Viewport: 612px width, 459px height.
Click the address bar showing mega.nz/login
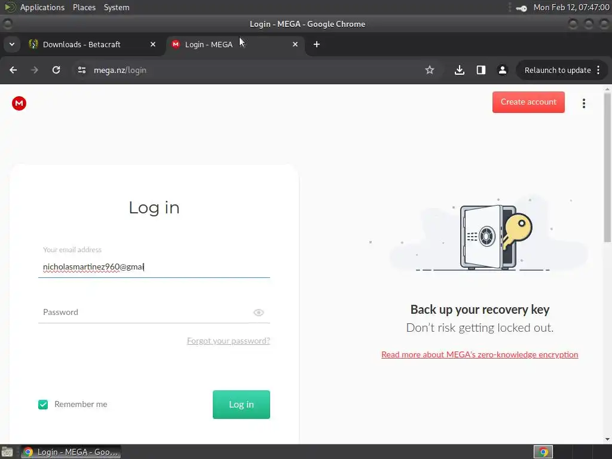click(250, 71)
